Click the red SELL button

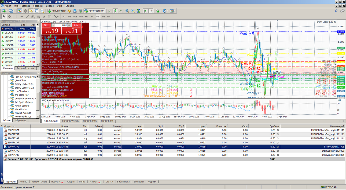coord(46,25)
